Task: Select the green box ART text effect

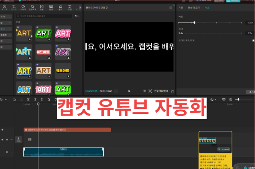Action: (63, 89)
